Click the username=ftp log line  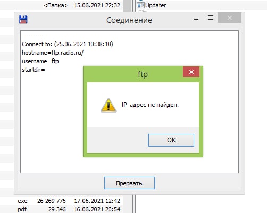[x=40, y=61]
